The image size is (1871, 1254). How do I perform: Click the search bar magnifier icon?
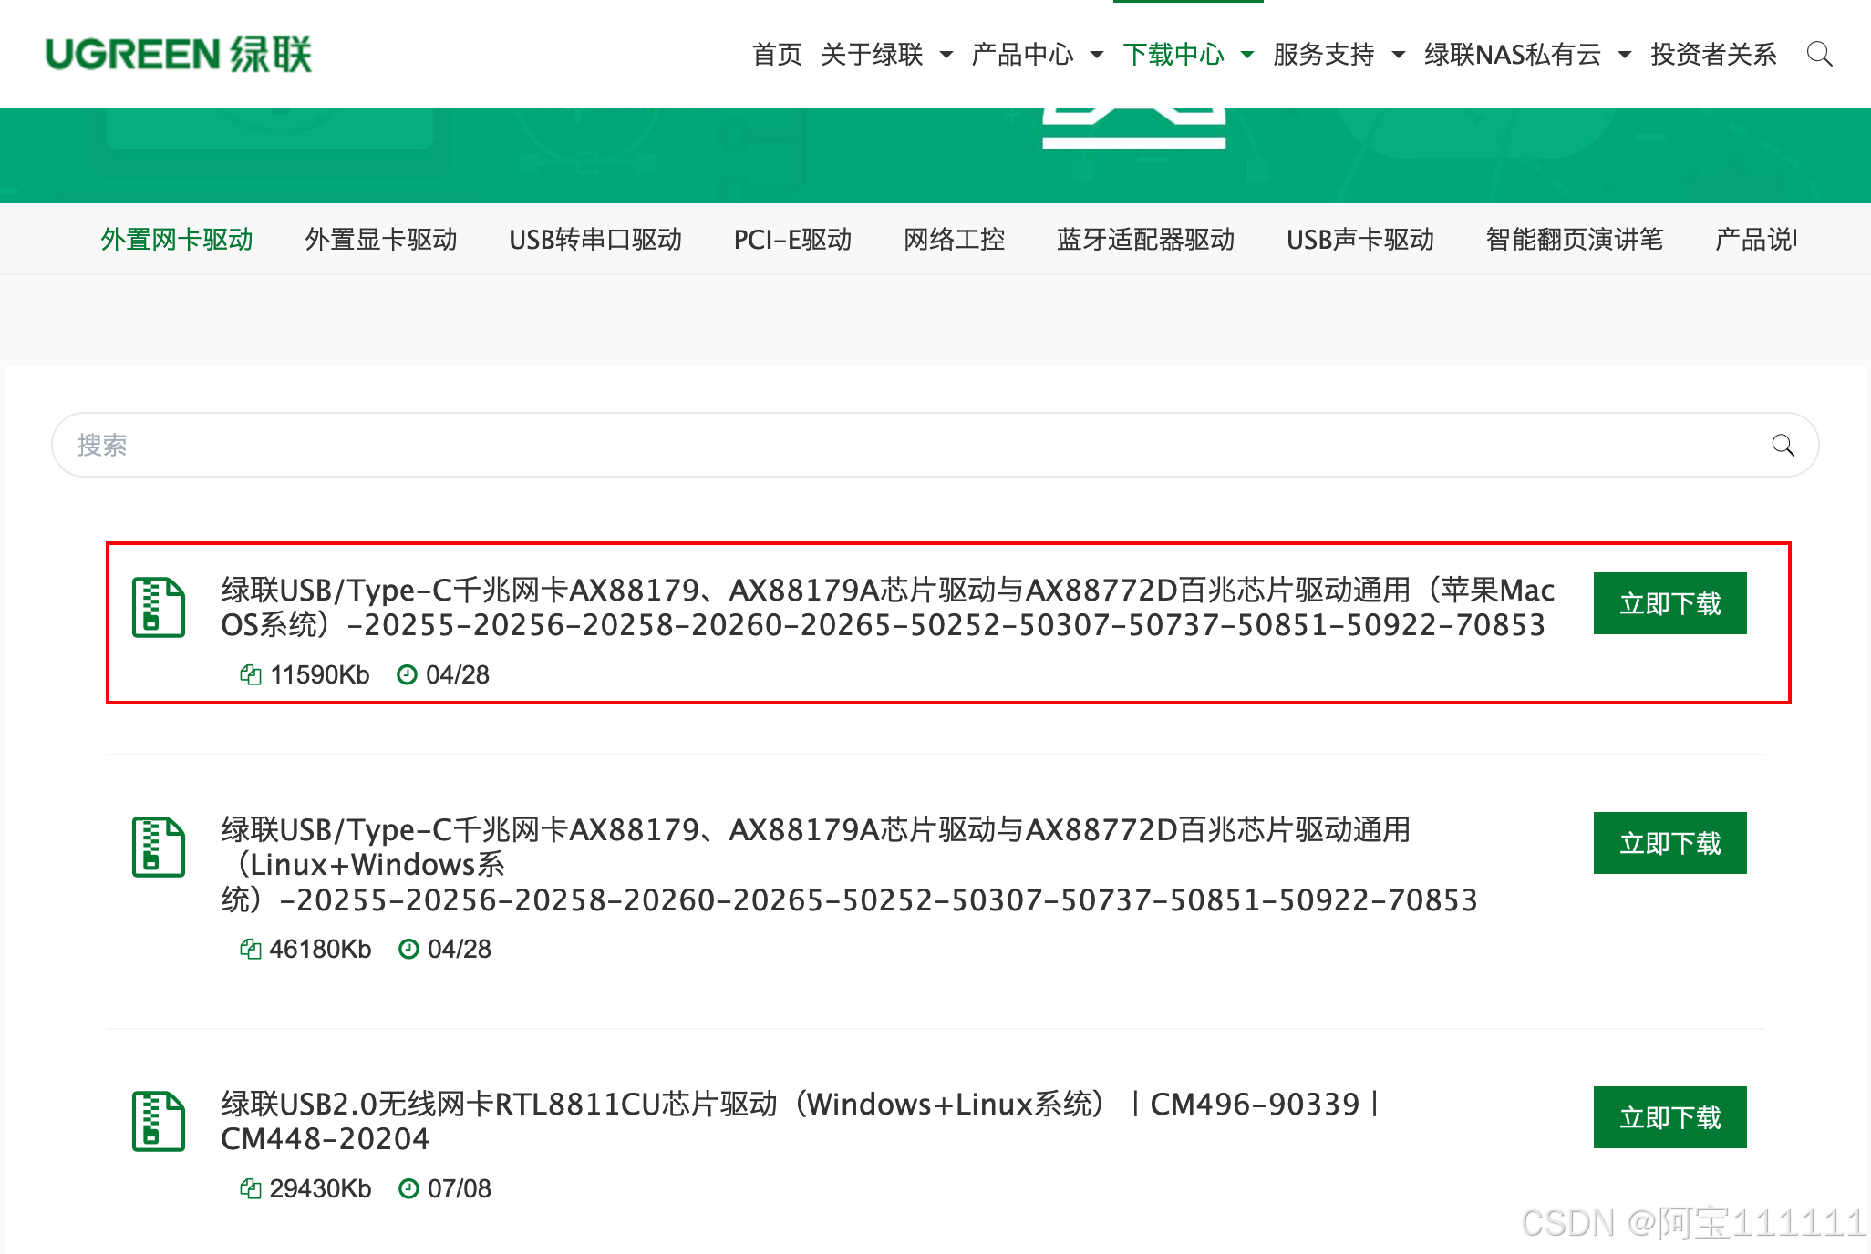coord(1783,445)
